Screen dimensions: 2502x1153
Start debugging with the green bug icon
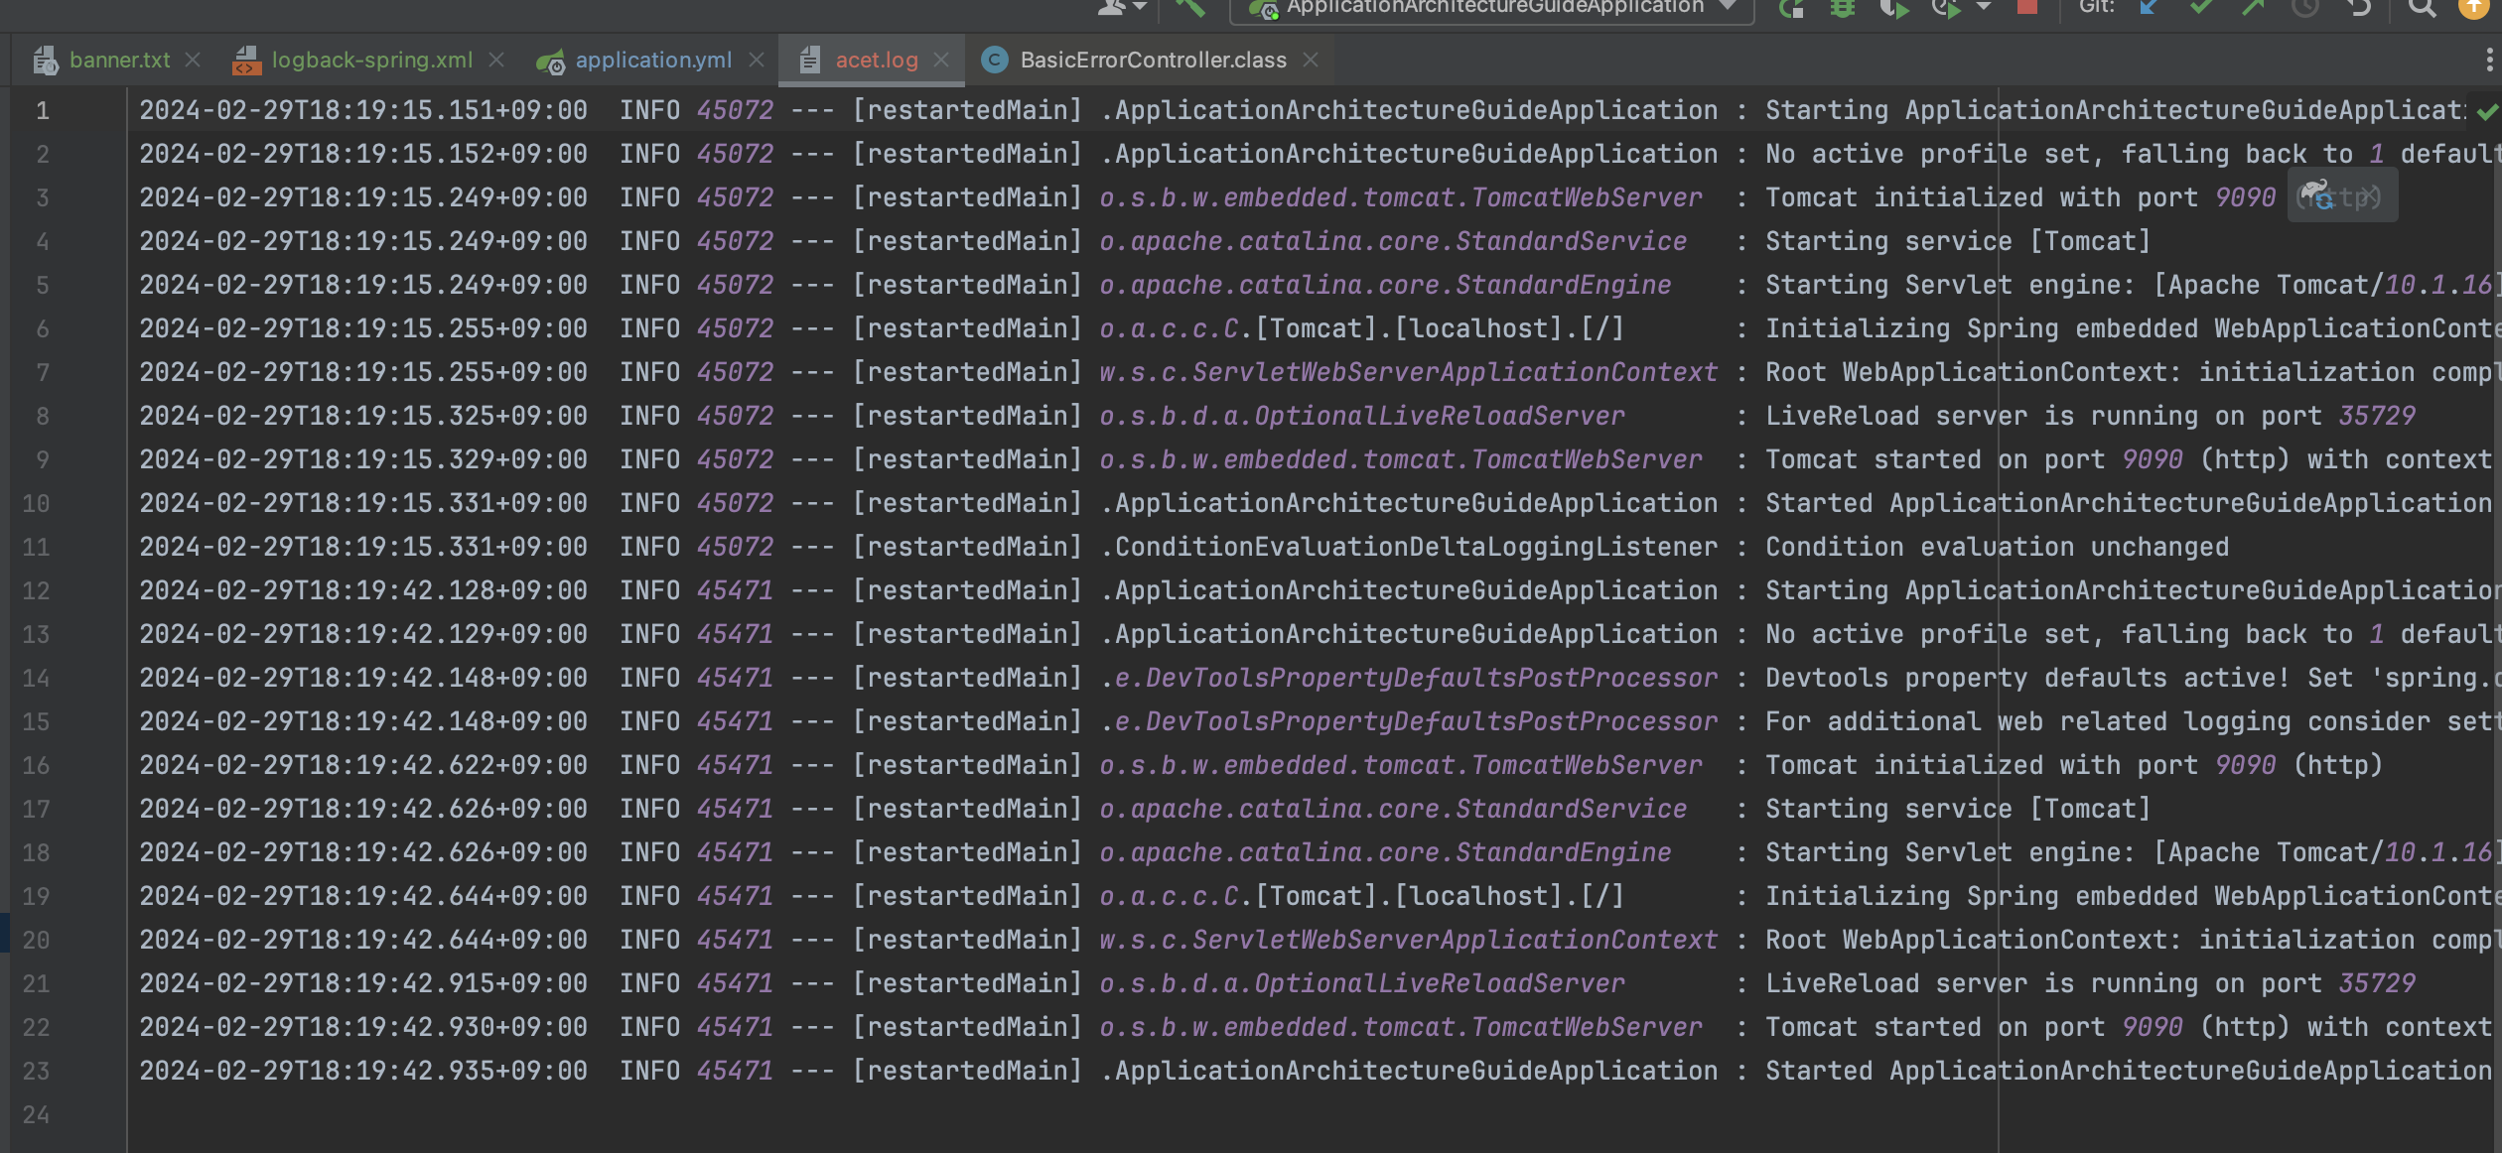point(1843,8)
